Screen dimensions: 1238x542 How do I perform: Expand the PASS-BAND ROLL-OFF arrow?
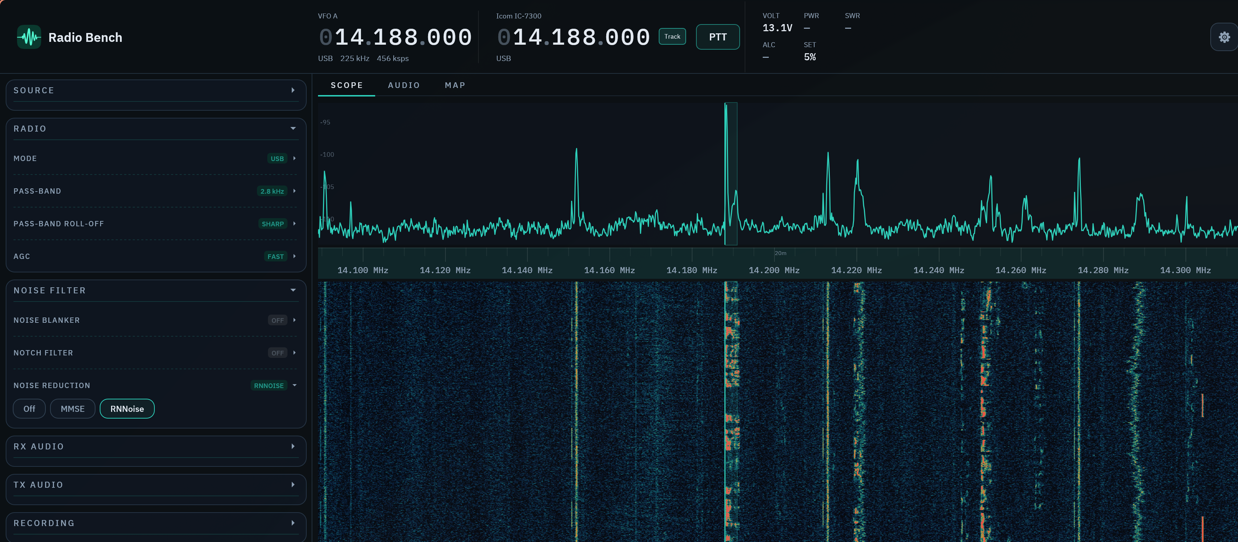tap(294, 224)
